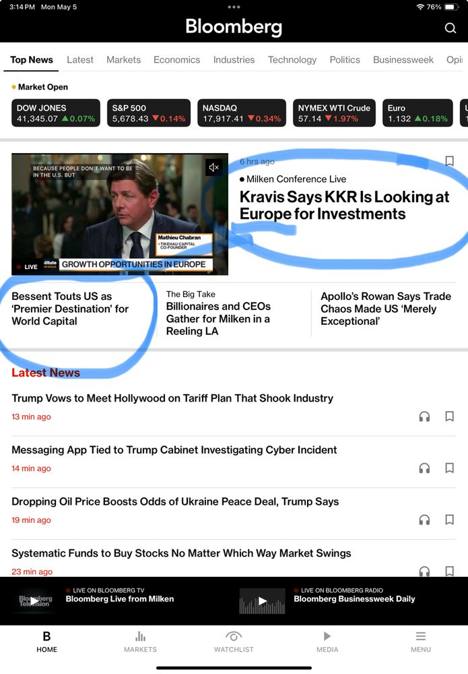The width and height of the screenshot is (468, 674).
Task: Tap the 13 min ago timestamp
Action: pyautogui.click(x=32, y=417)
